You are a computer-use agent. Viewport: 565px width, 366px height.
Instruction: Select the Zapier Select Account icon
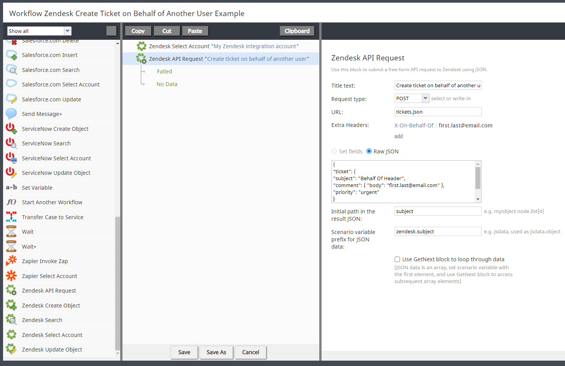tap(11, 276)
